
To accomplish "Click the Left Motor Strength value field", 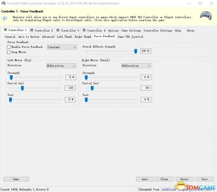I will point(71,77).
